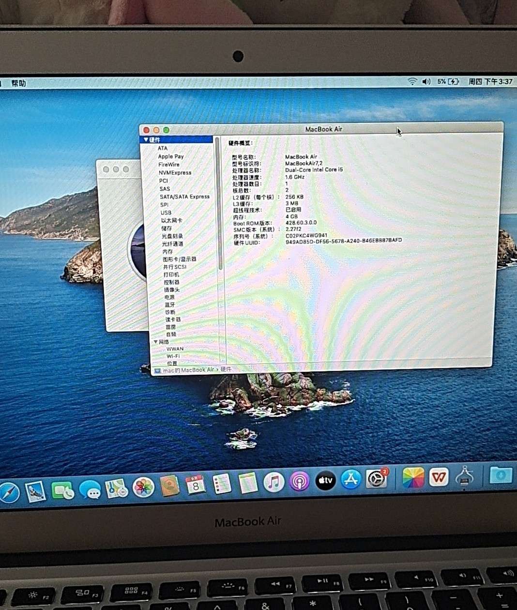Select 电源 in the sidebar
The width and height of the screenshot is (517, 610).
point(169,297)
